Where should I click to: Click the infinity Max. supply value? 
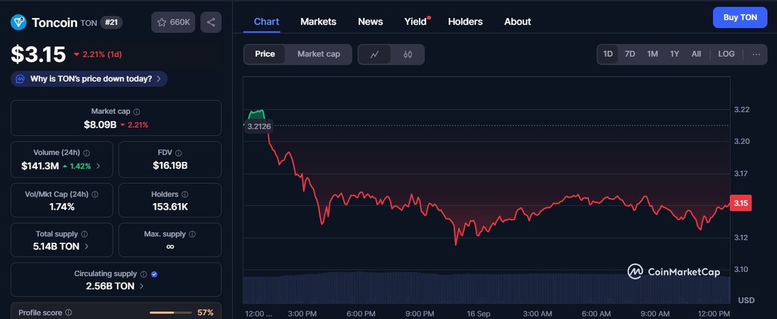170,247
